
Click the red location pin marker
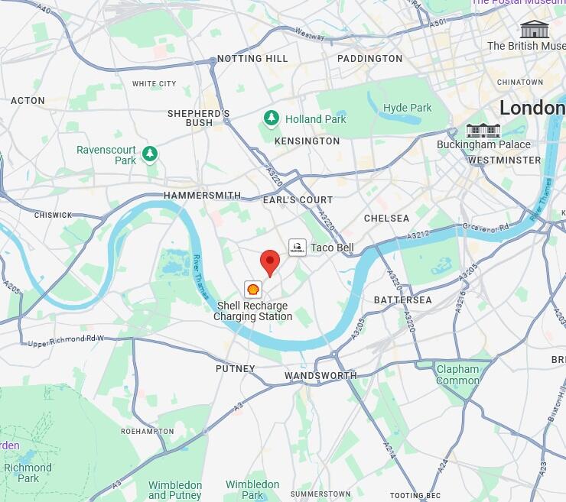click(x=270, y=263)
